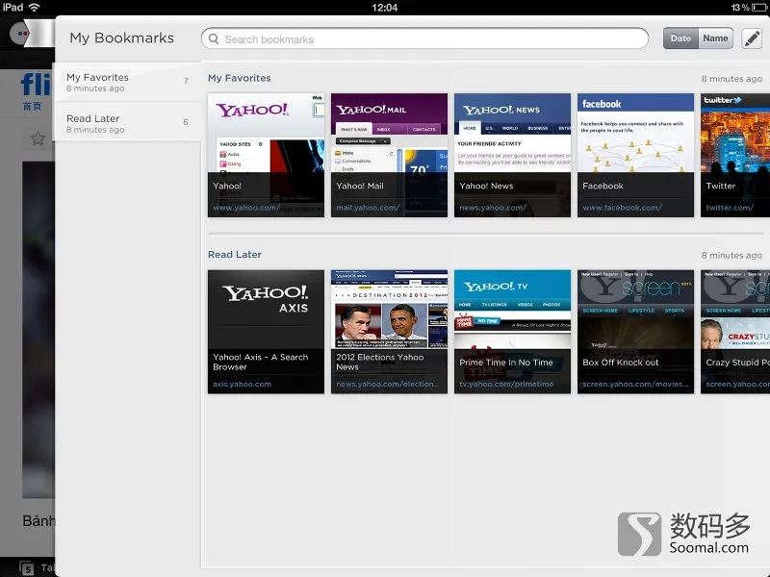Open Box Off Knock out bookmark

click(636, 332)
